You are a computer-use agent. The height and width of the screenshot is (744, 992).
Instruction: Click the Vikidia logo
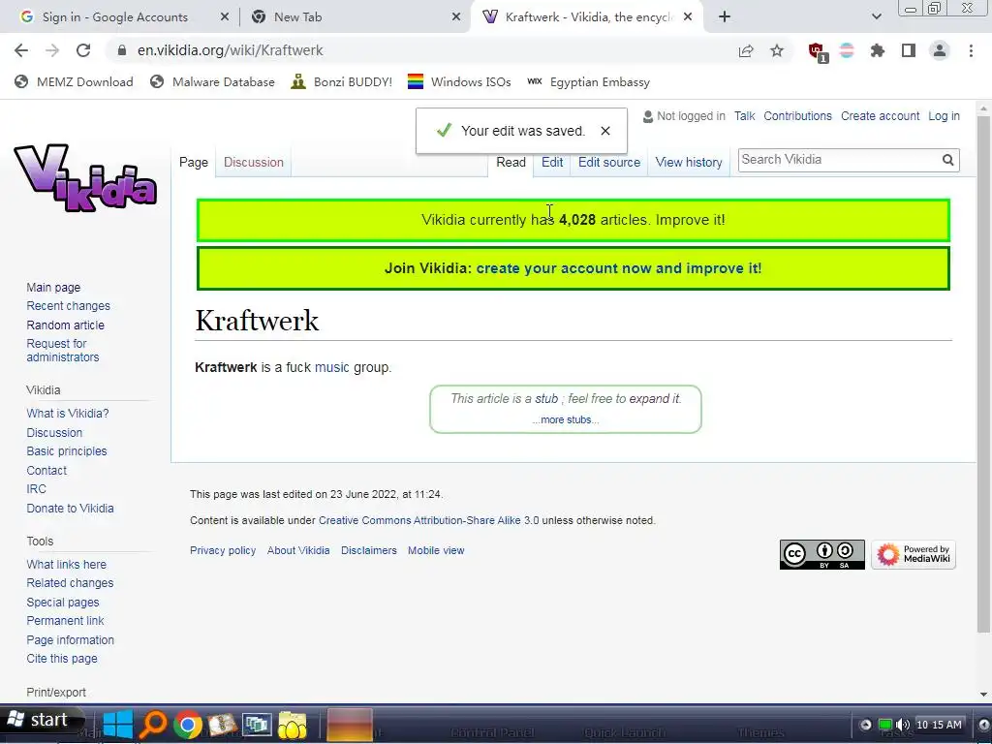tap(85, 178)
